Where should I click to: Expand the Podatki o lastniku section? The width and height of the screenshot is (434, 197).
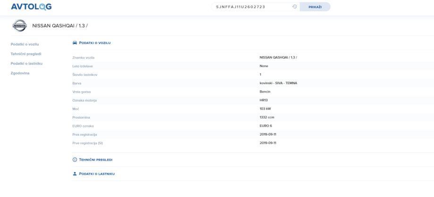point(97,174)
